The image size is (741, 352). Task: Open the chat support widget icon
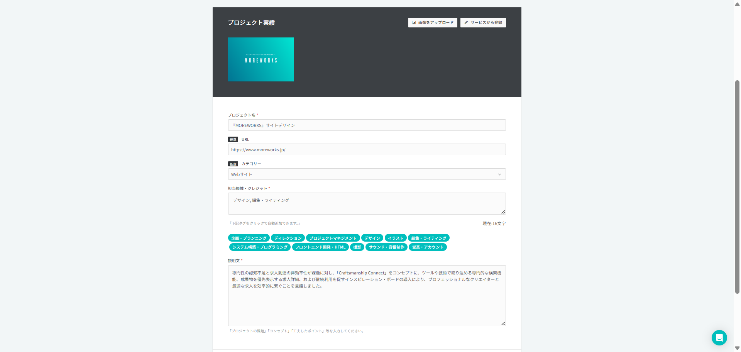[x=719, y=338]
